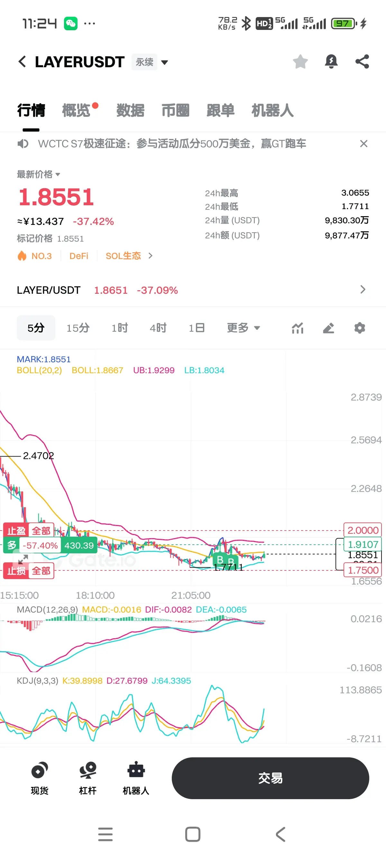Screen dimensions: 386x859
Task: Switch to the 概览 tab
Action: (x=76, y=110)
